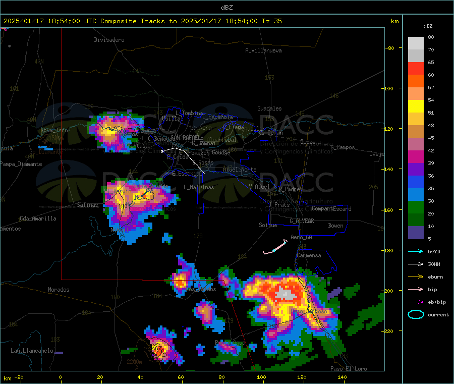Select the bright yellow 51-54 dBZ swatch
Screen dimensions: 454x384
click(416, 106)
